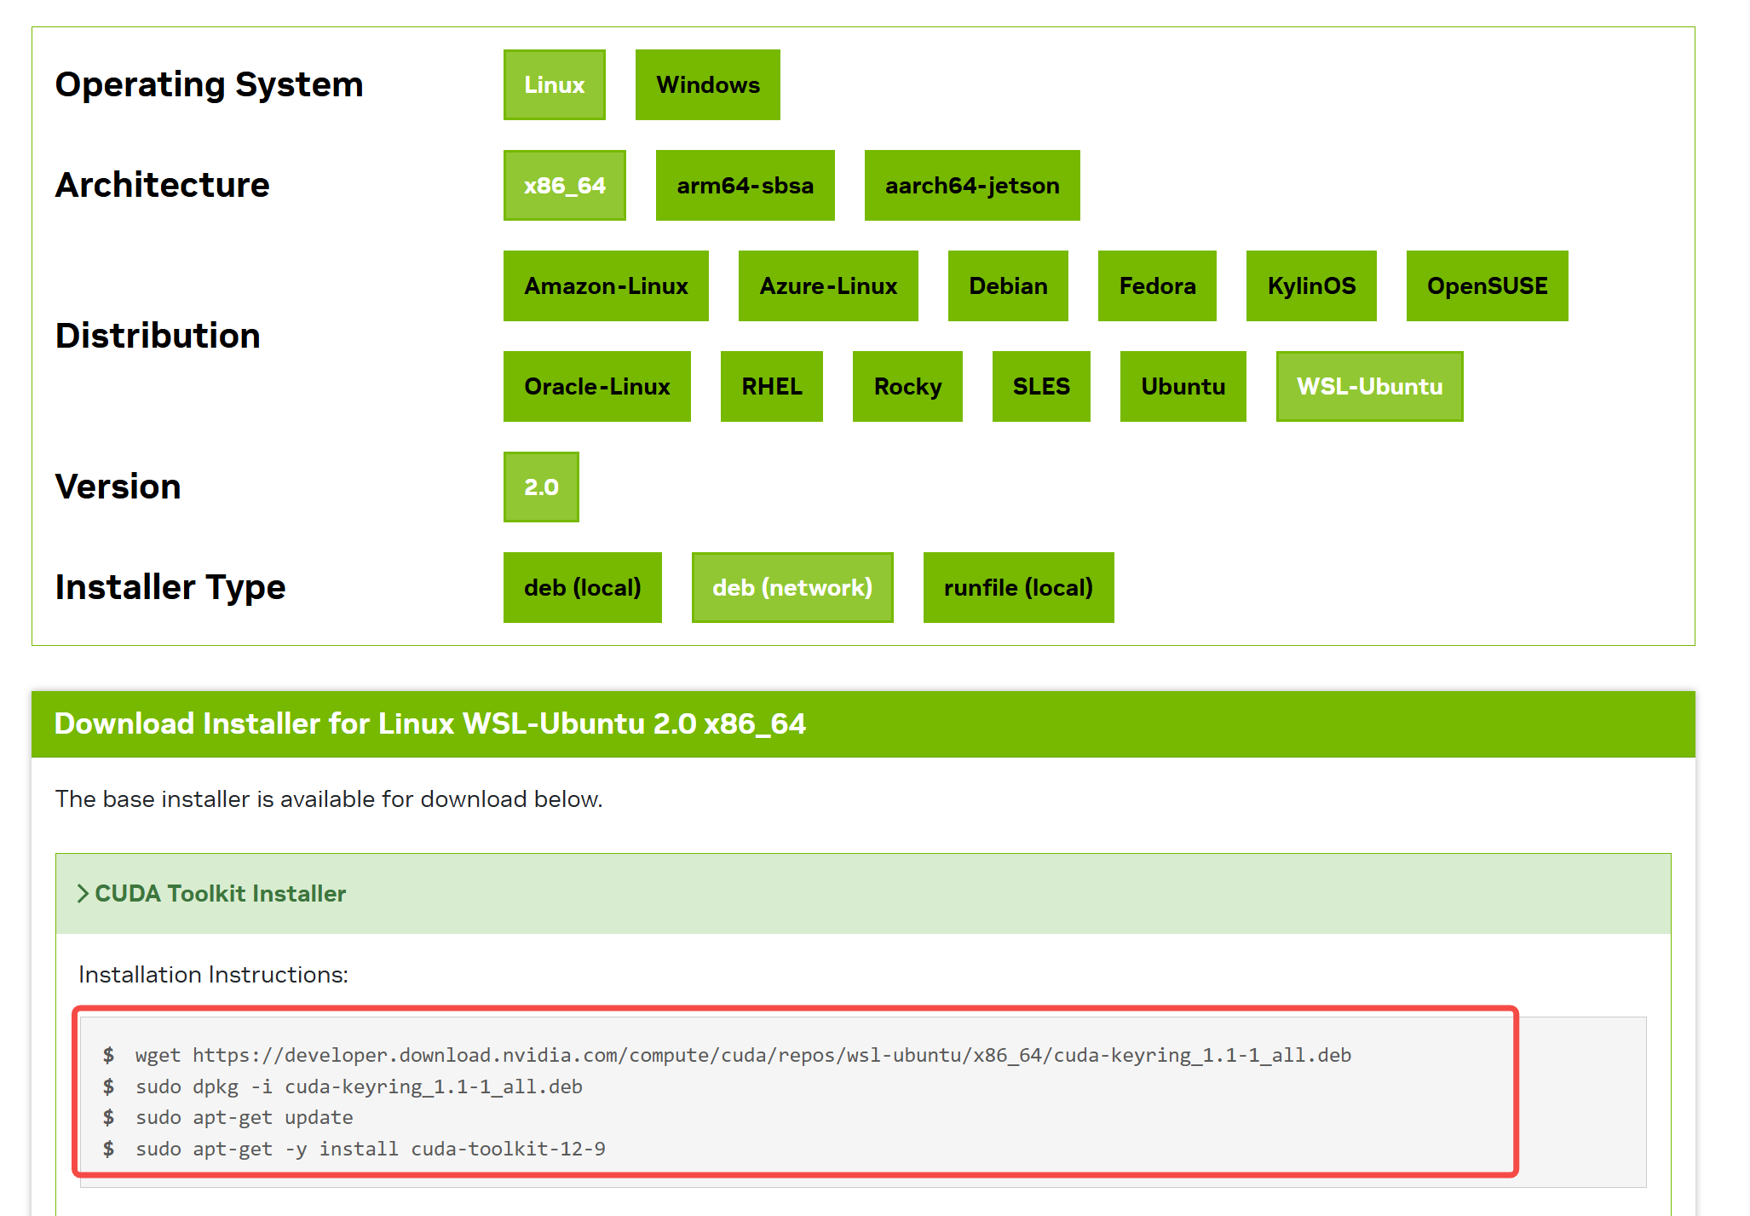Select plain Ubuntu distribution

[x=1183, y=387]
